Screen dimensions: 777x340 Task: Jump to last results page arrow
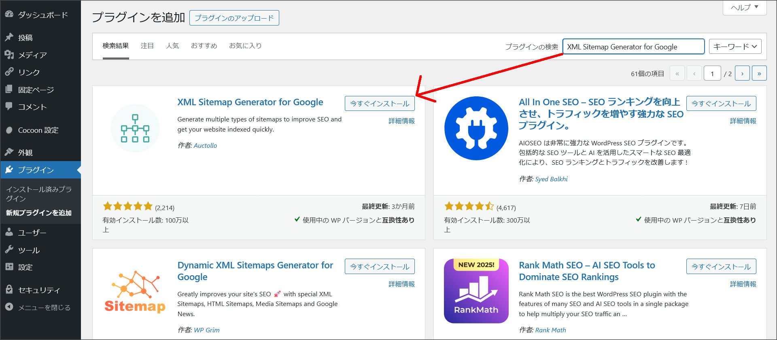759,73
